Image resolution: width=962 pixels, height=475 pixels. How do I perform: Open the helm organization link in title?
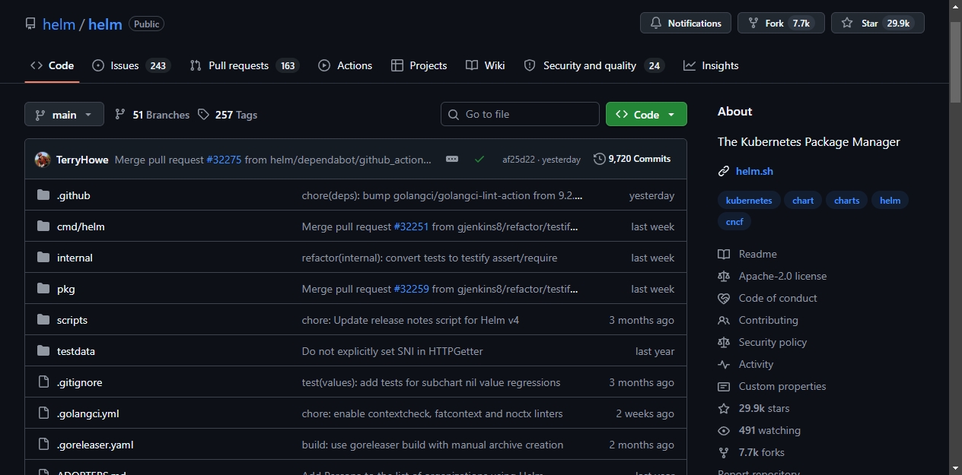pyautogui.click(x=59, y=24)
